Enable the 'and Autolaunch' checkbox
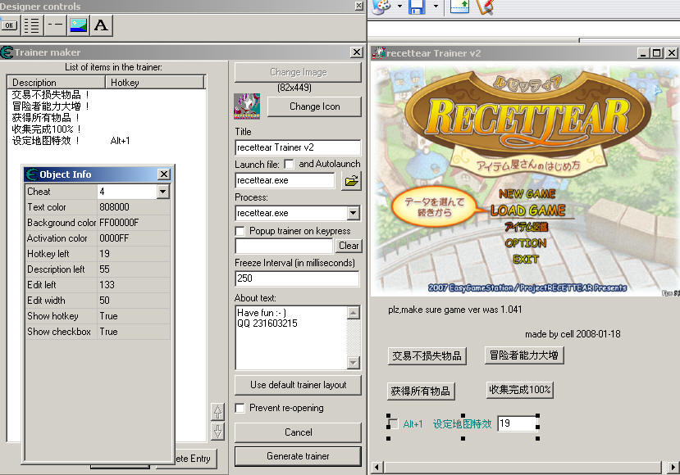Screen dimensions: 680x475 [x=290, y=164]
